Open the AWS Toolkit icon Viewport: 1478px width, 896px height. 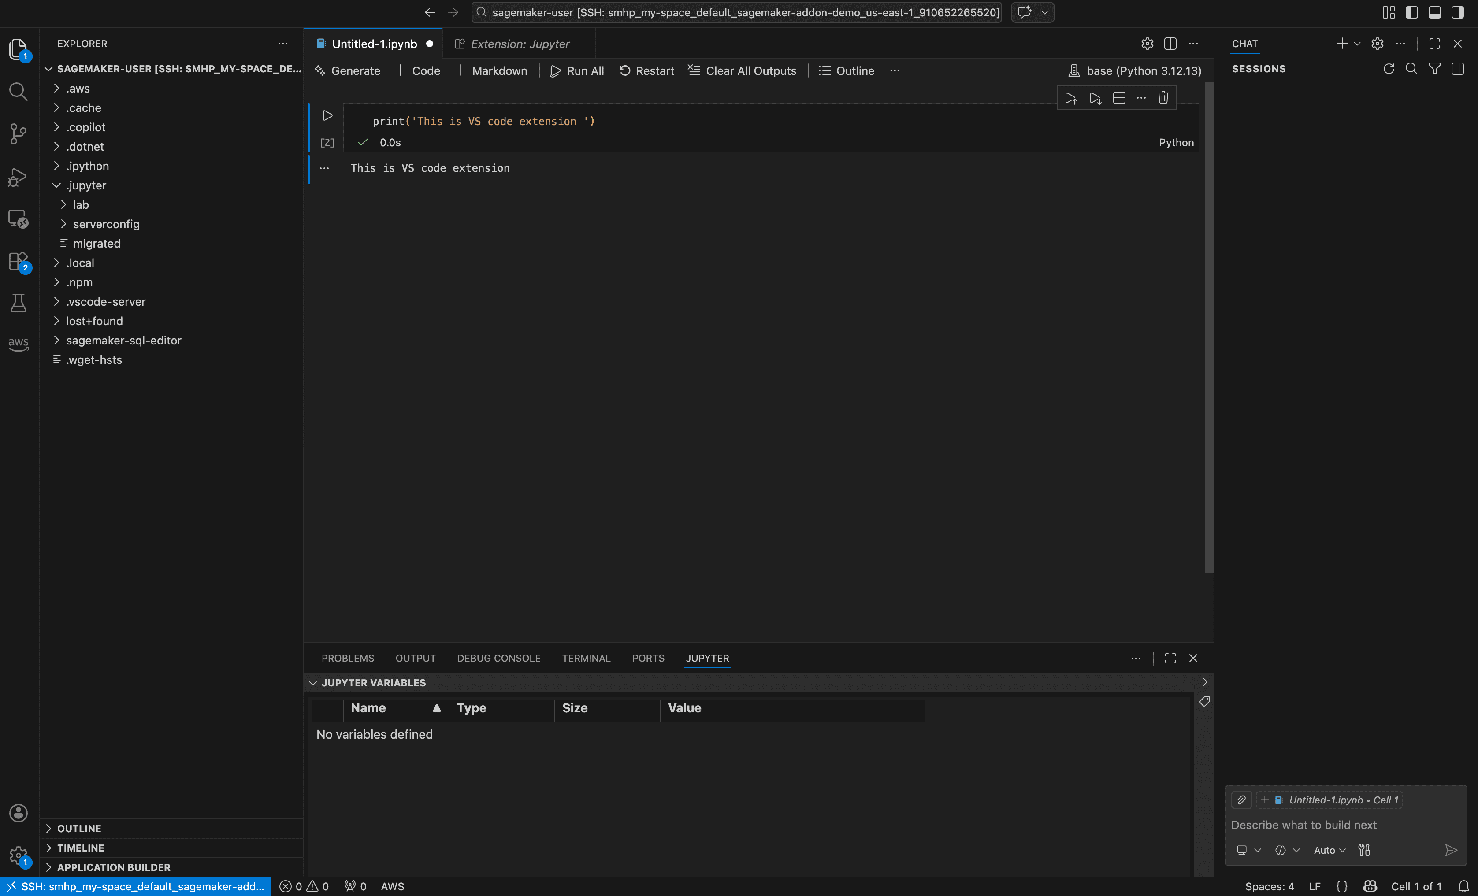(19, 343)
